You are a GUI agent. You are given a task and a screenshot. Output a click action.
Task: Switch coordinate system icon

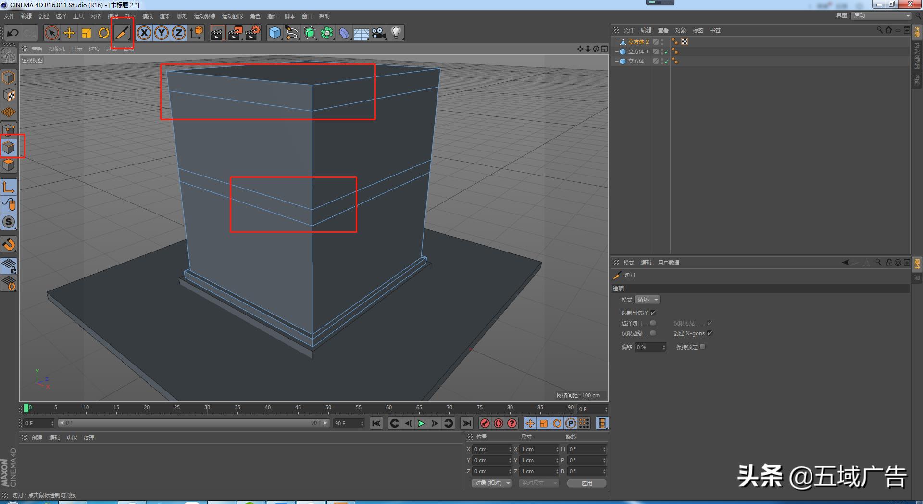196,33
